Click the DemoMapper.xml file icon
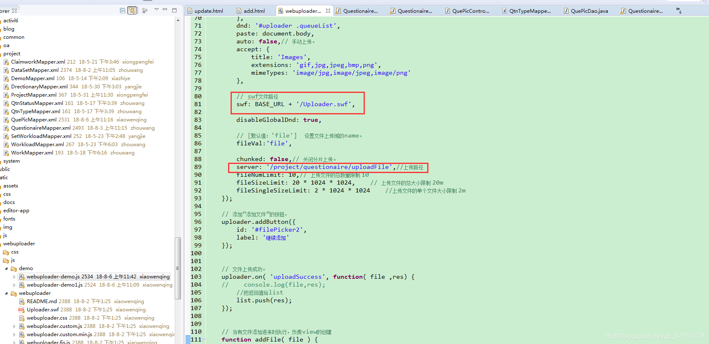The width and height of the screenshot is (709, 344). pyautogui.click(x=6, y=78)
